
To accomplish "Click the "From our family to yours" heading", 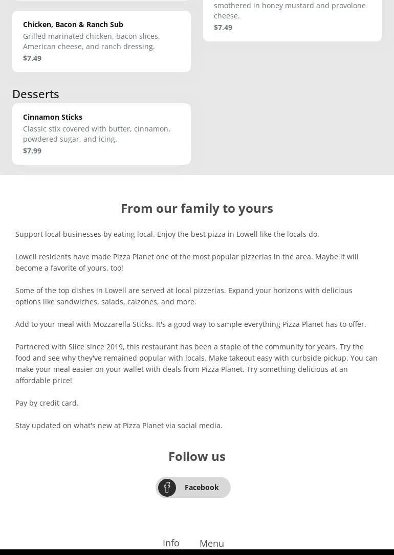I will (197, 208).
